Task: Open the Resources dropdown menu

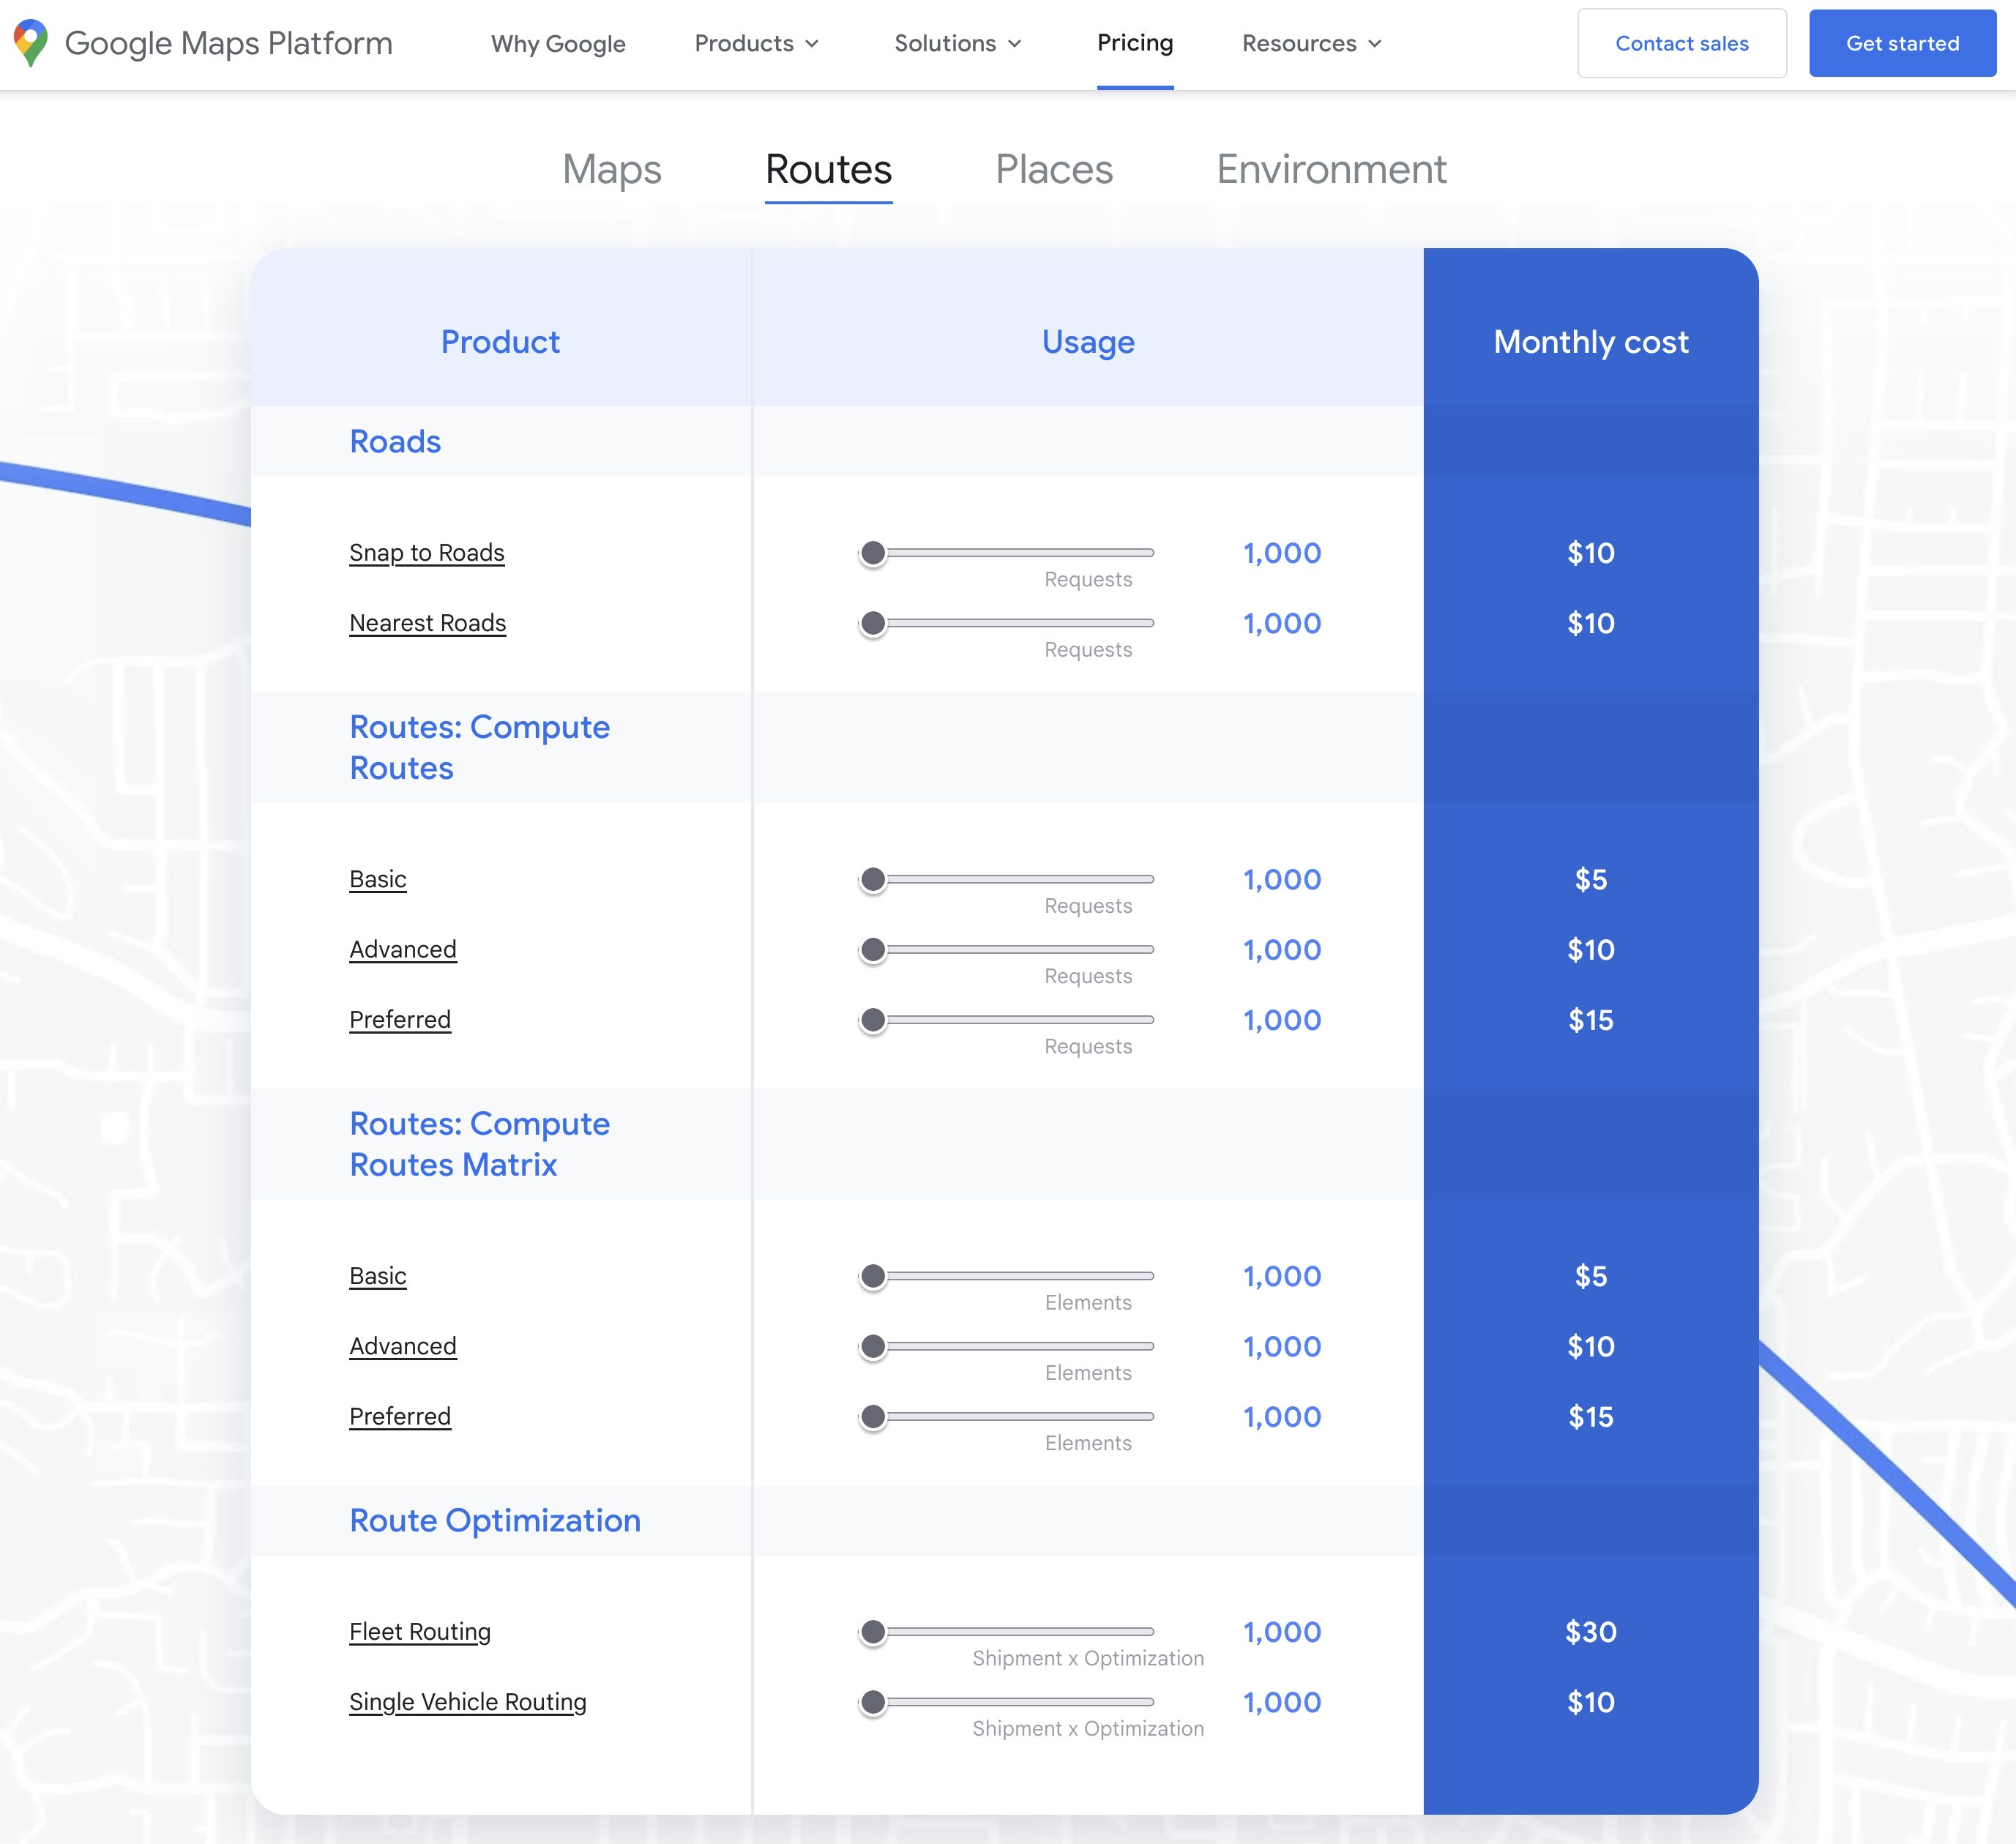Action: click(1311, 44)
